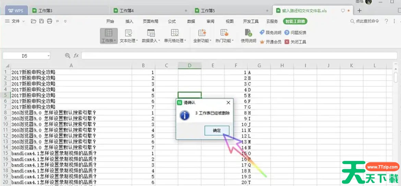Open the 使用说明 guide
Viewport: 401px width, 186px height.
[x=248, y=36]
